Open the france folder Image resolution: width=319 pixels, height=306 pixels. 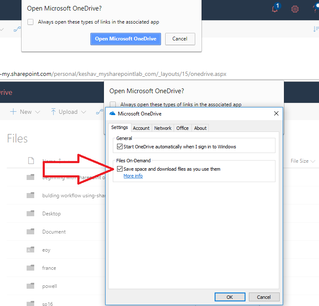[x=49, y=268]
